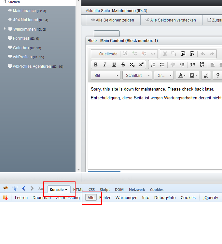Viewport: 222px width, 244px height.
Task: Open the editor help question mark
Action: pos(217,75)
